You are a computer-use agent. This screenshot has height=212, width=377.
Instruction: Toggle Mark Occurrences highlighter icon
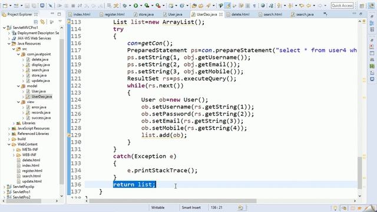pos(228,5)
